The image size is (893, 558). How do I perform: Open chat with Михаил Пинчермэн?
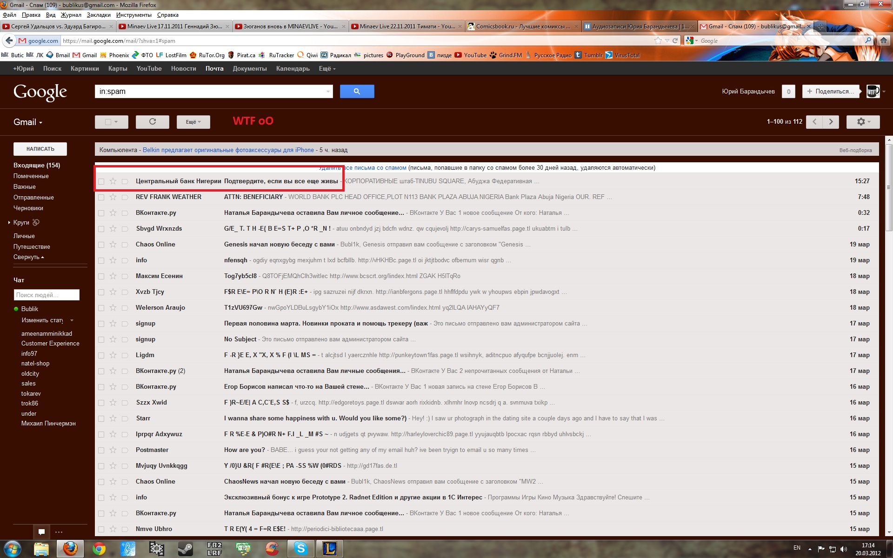click(x=48, y=424)
